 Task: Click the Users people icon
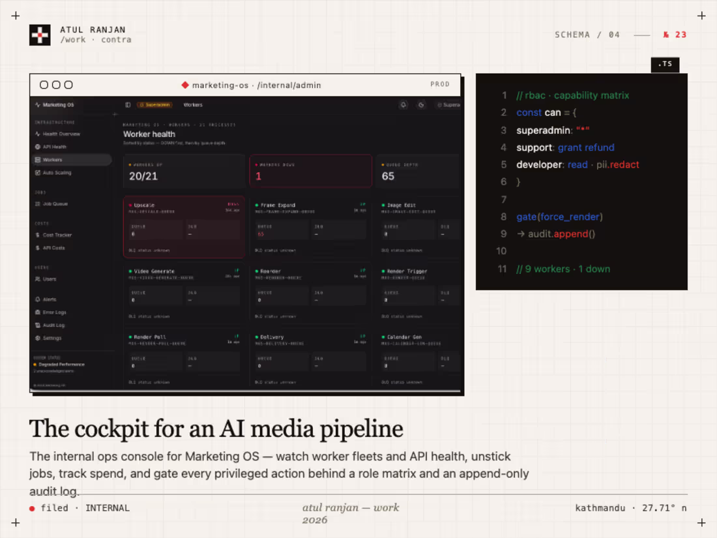click(38, 278)
